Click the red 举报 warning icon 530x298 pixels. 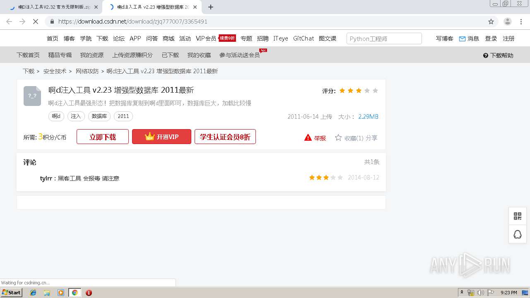(308, 138)
